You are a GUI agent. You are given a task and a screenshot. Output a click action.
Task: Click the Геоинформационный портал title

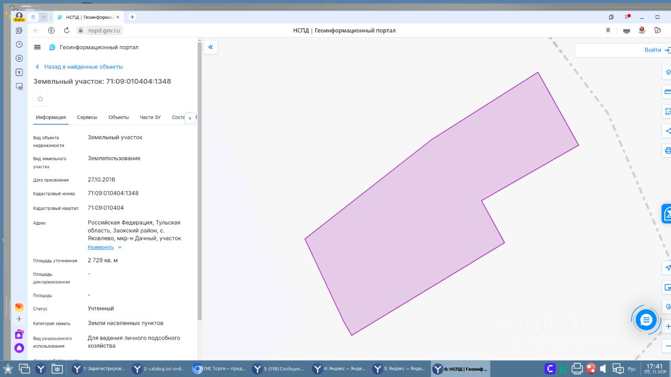coord(99,47)
